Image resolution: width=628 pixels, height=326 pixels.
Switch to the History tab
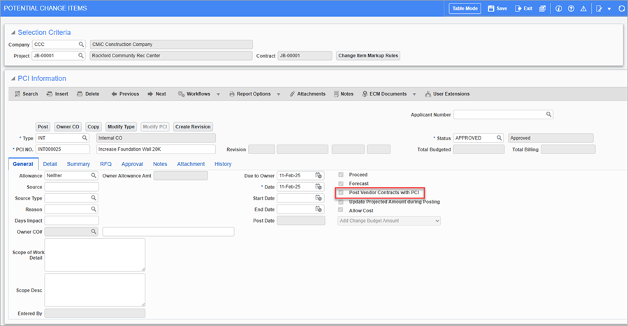click(x=223, y=164)
